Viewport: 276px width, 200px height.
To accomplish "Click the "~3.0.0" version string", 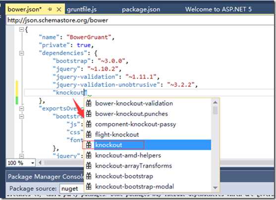I will point(111,61).
